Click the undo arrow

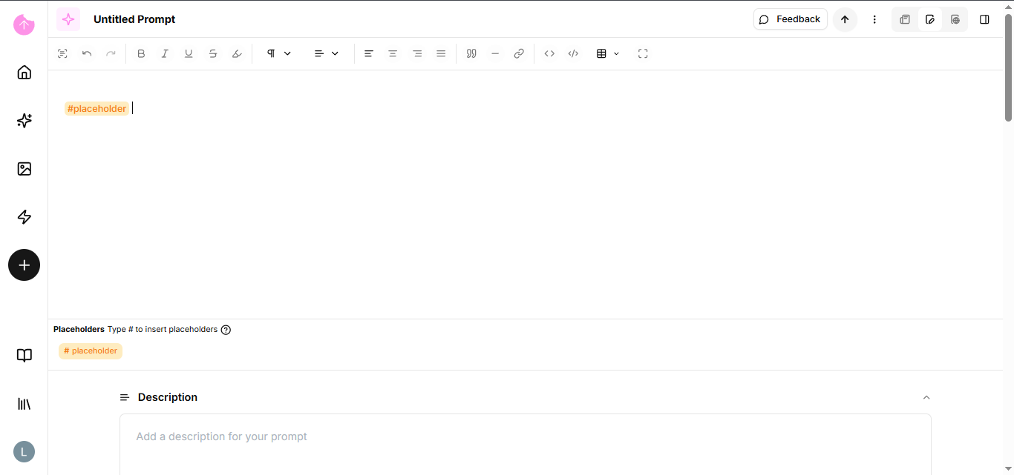click(87, 53)
